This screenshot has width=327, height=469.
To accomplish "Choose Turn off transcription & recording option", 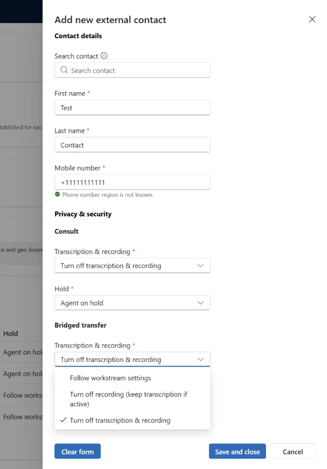I will pos(120,420).
